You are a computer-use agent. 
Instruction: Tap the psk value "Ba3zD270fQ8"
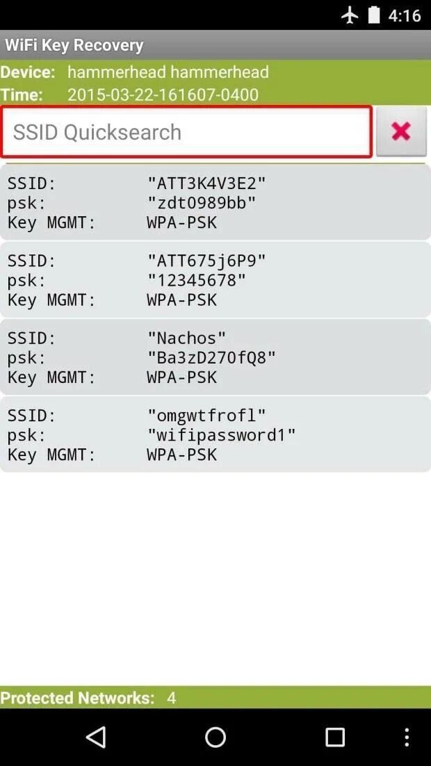[x=211, y=357]
